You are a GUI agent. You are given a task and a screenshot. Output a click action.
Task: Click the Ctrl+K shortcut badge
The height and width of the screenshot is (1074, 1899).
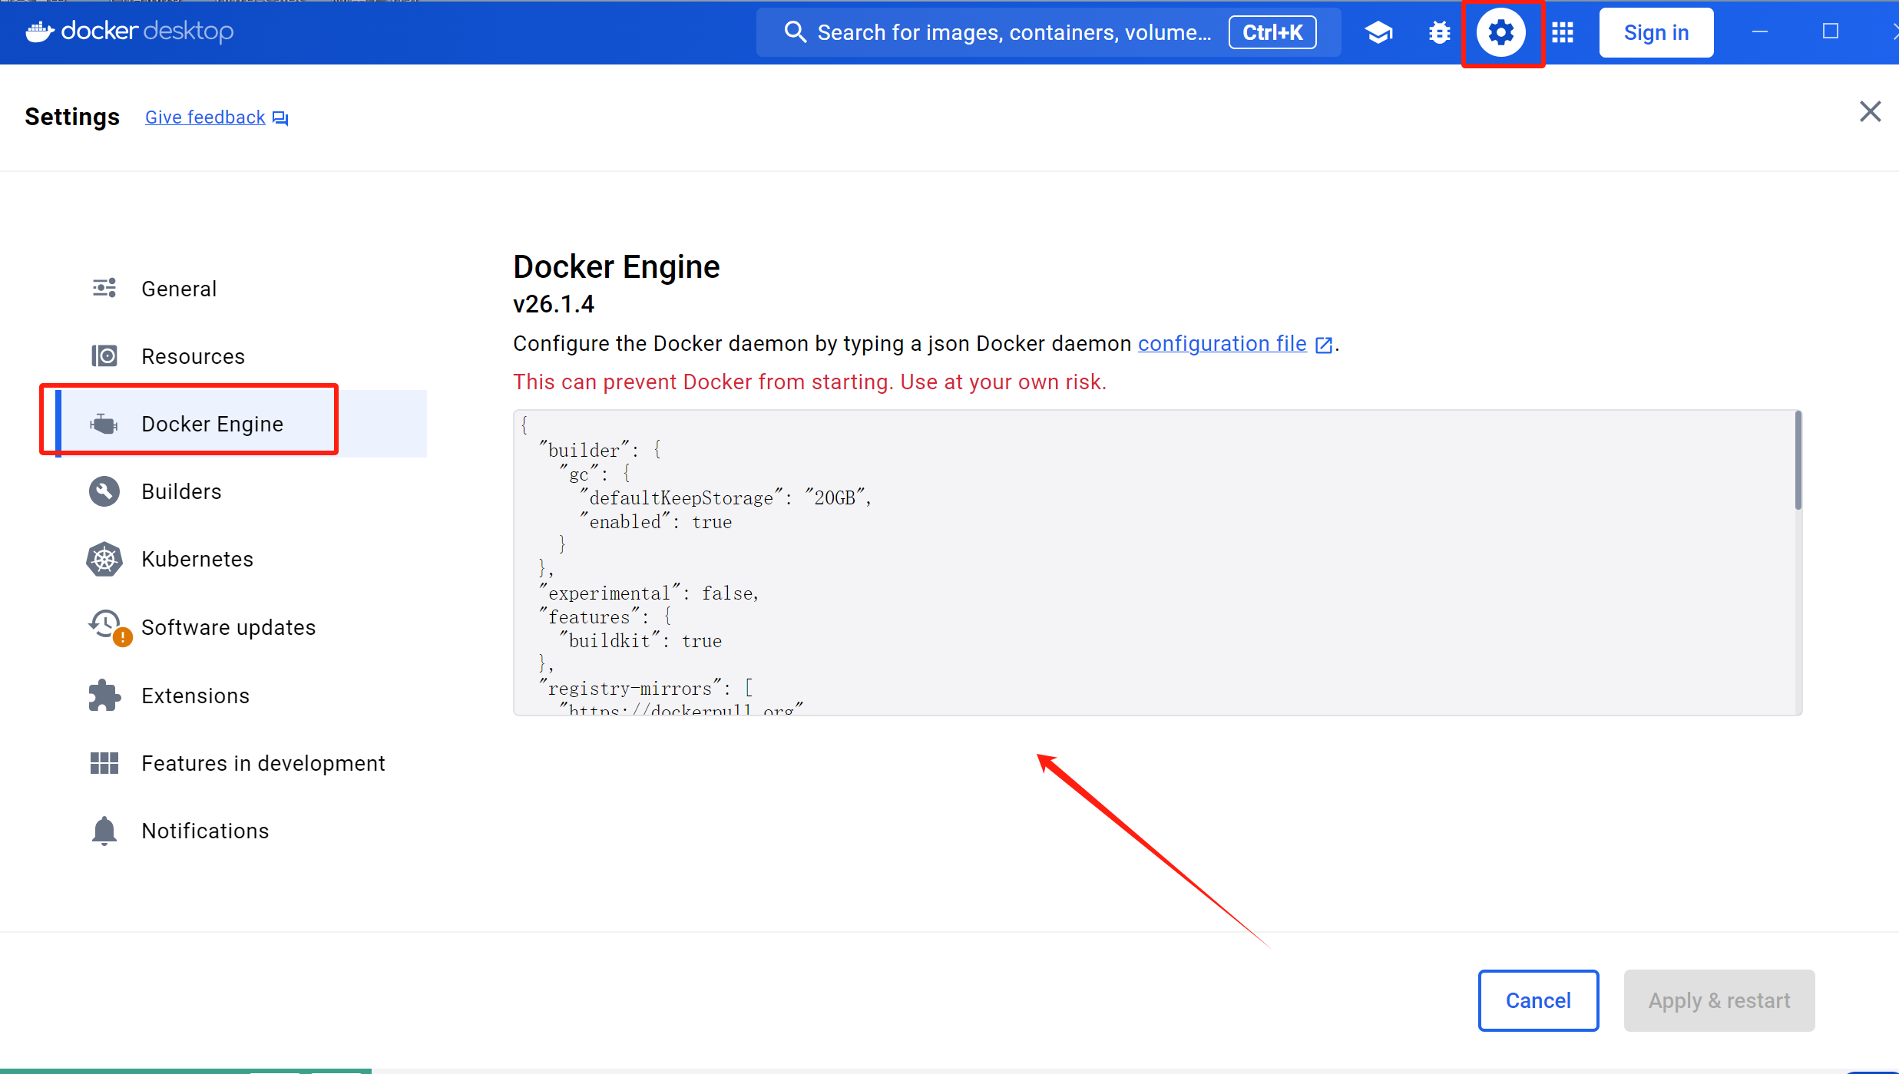click(1272, 32)
